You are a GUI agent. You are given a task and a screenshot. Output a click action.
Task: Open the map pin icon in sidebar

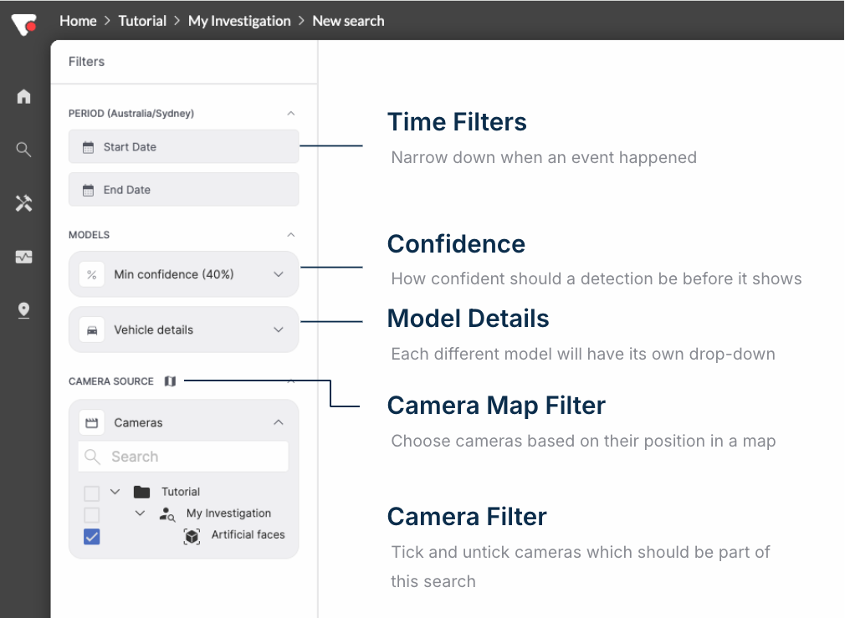point(23,310)
